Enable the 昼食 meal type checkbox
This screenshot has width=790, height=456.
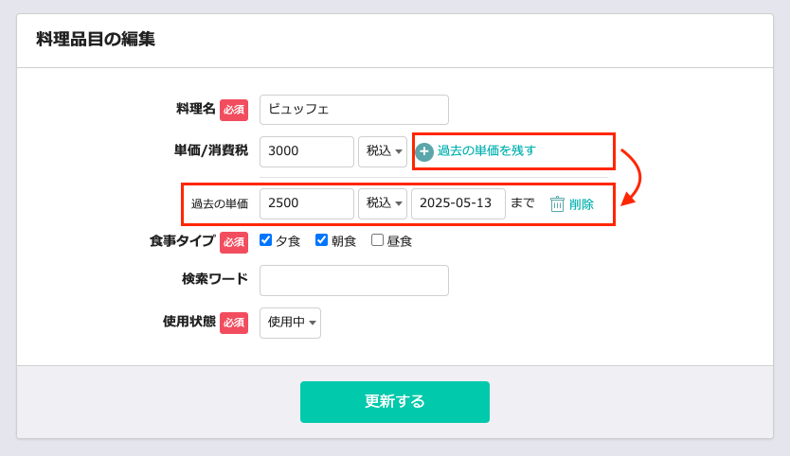click(377, 240)
